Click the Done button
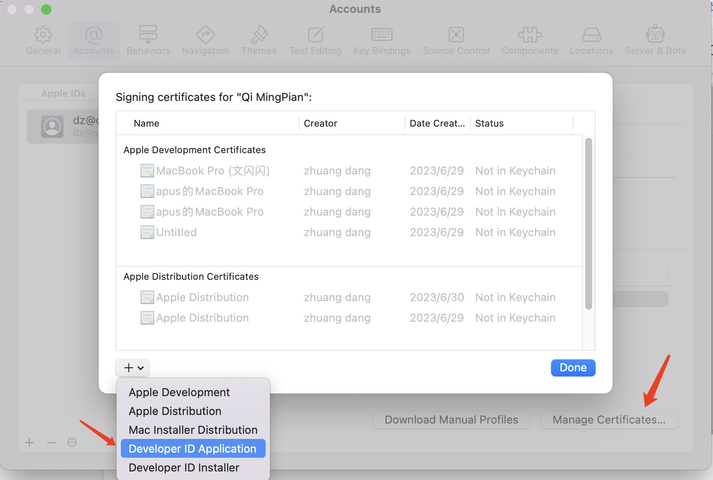 point(573,368)
